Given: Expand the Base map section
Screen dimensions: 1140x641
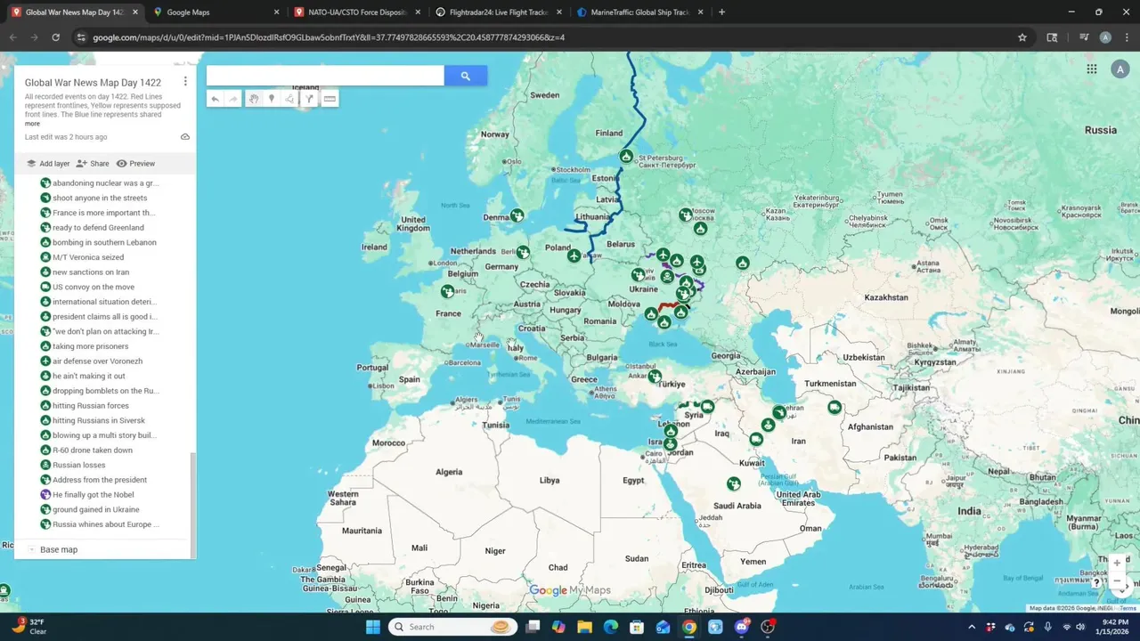Looking at the screenshot, I should pyautogui.click(x=31, y=549).
